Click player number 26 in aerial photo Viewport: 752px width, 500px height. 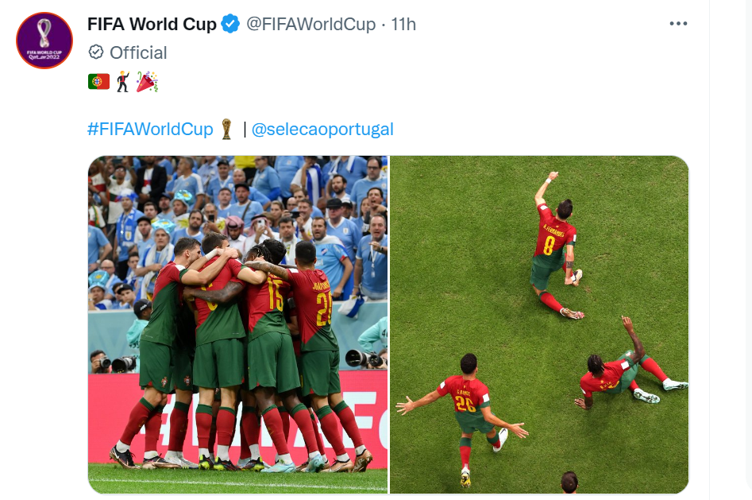click(467, 402)
